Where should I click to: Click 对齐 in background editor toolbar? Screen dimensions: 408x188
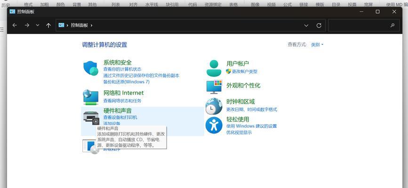pos(134,4)
